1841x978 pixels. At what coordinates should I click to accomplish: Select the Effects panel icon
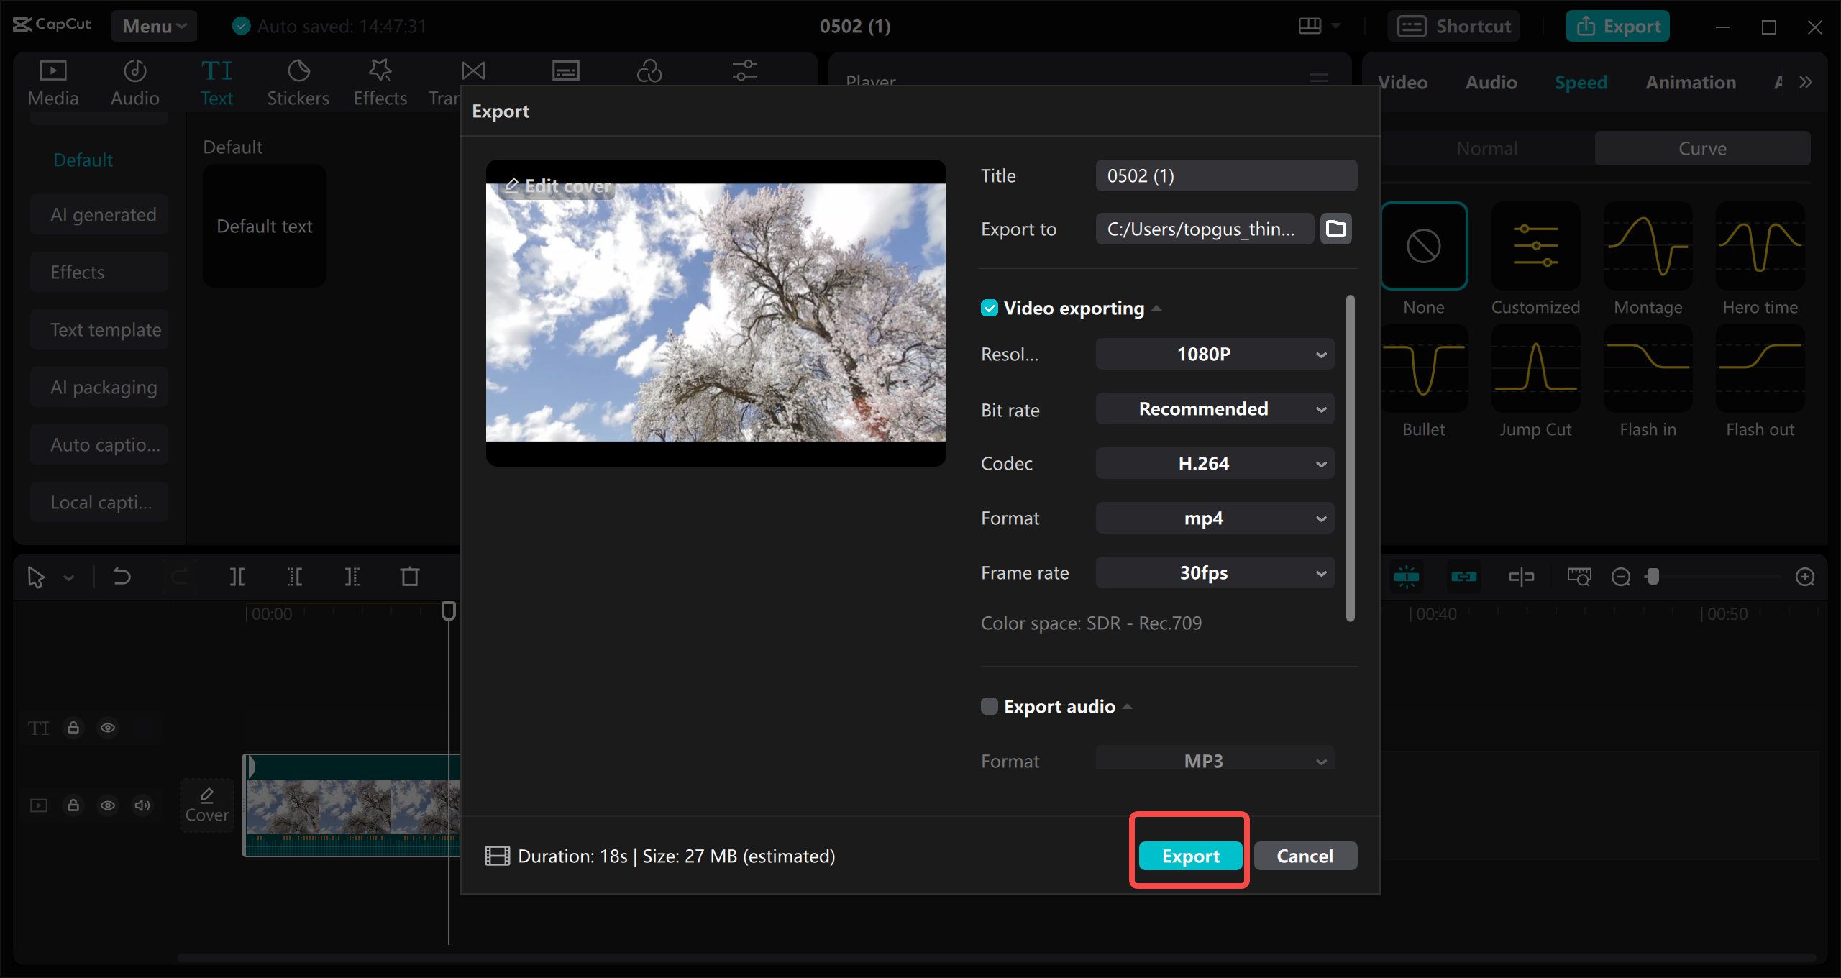[x=380, y=81]
